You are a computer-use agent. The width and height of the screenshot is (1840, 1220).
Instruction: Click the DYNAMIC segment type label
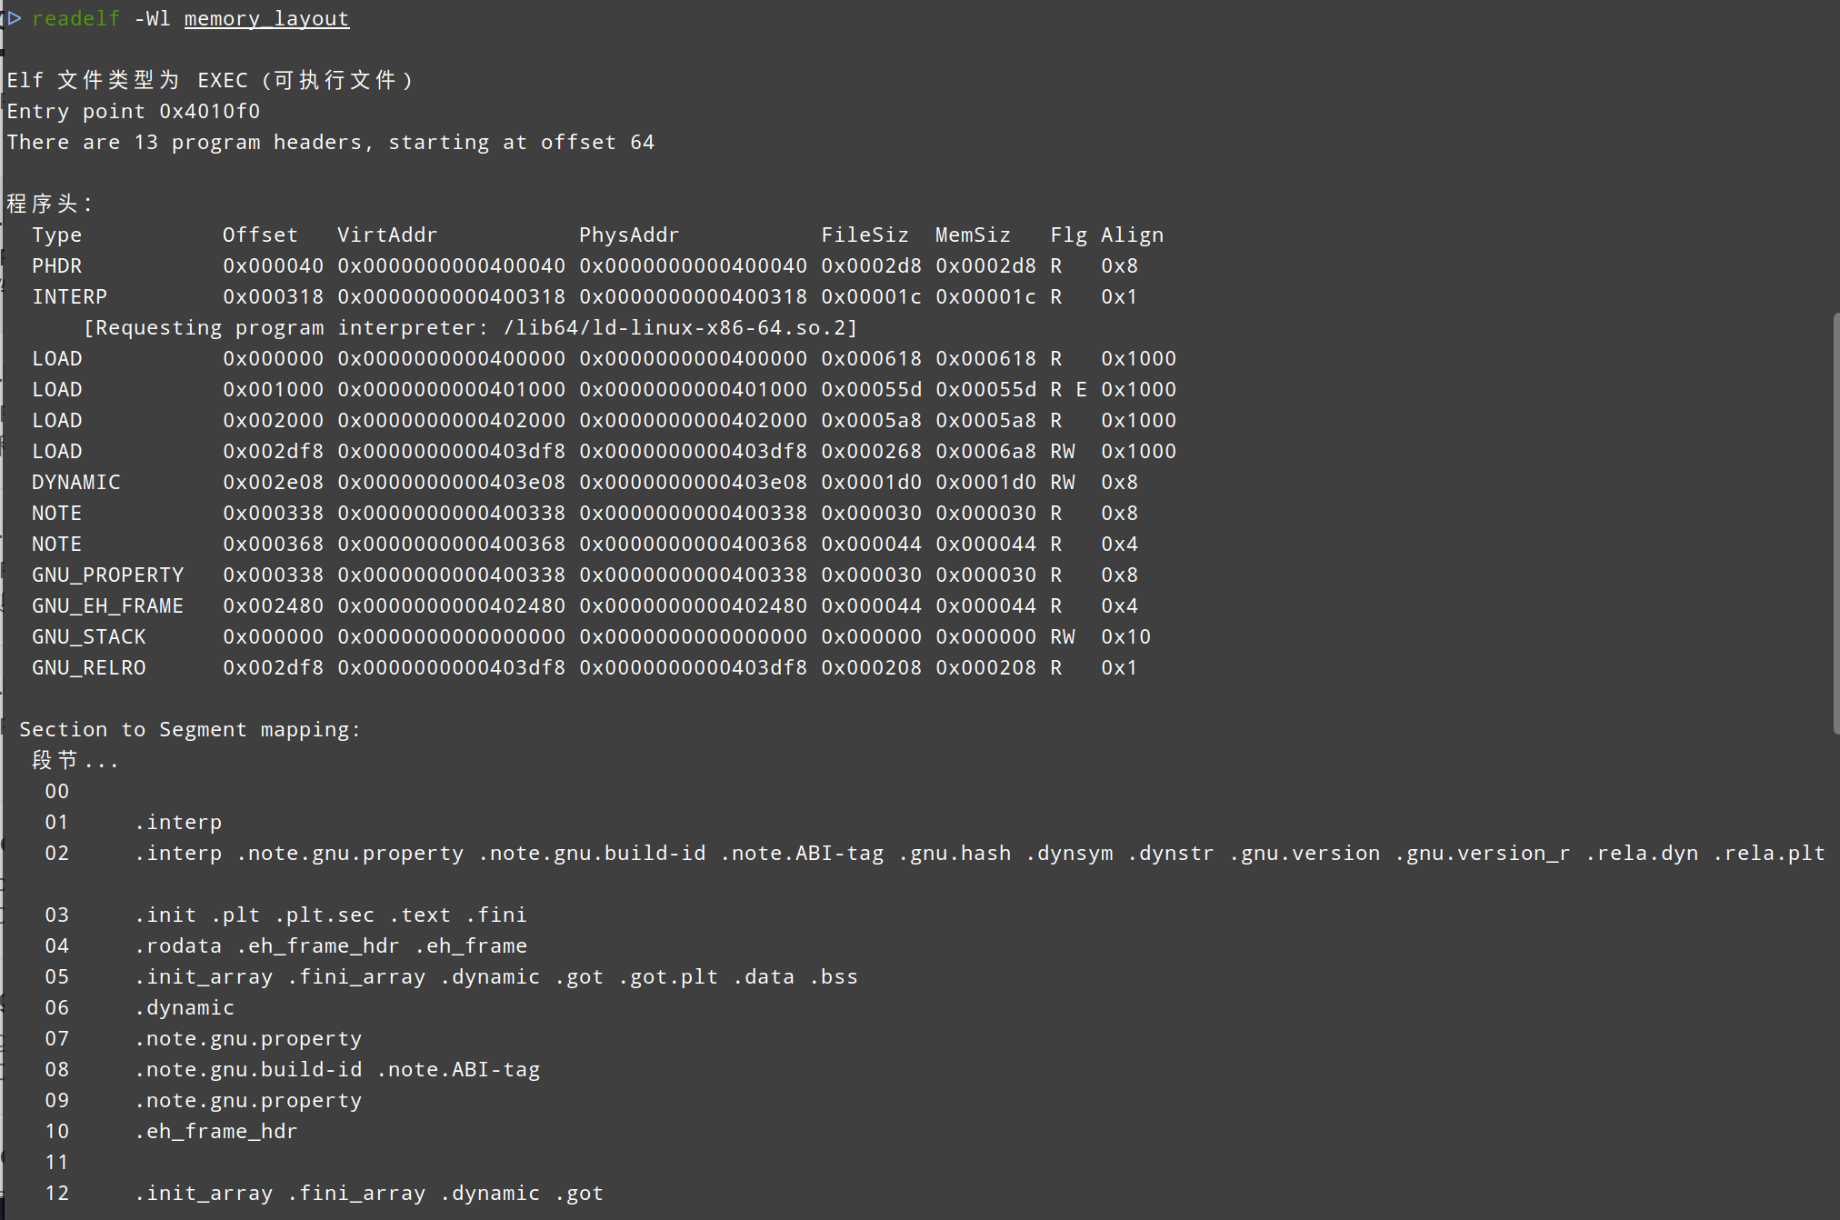tap(75, 482)
